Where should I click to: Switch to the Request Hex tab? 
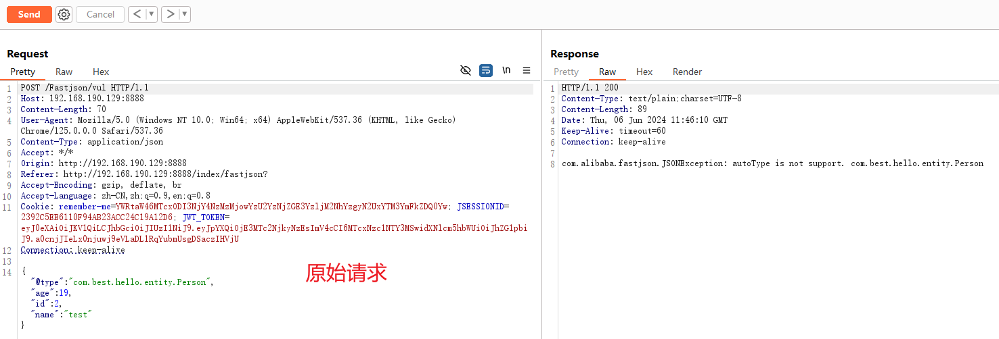101,72
